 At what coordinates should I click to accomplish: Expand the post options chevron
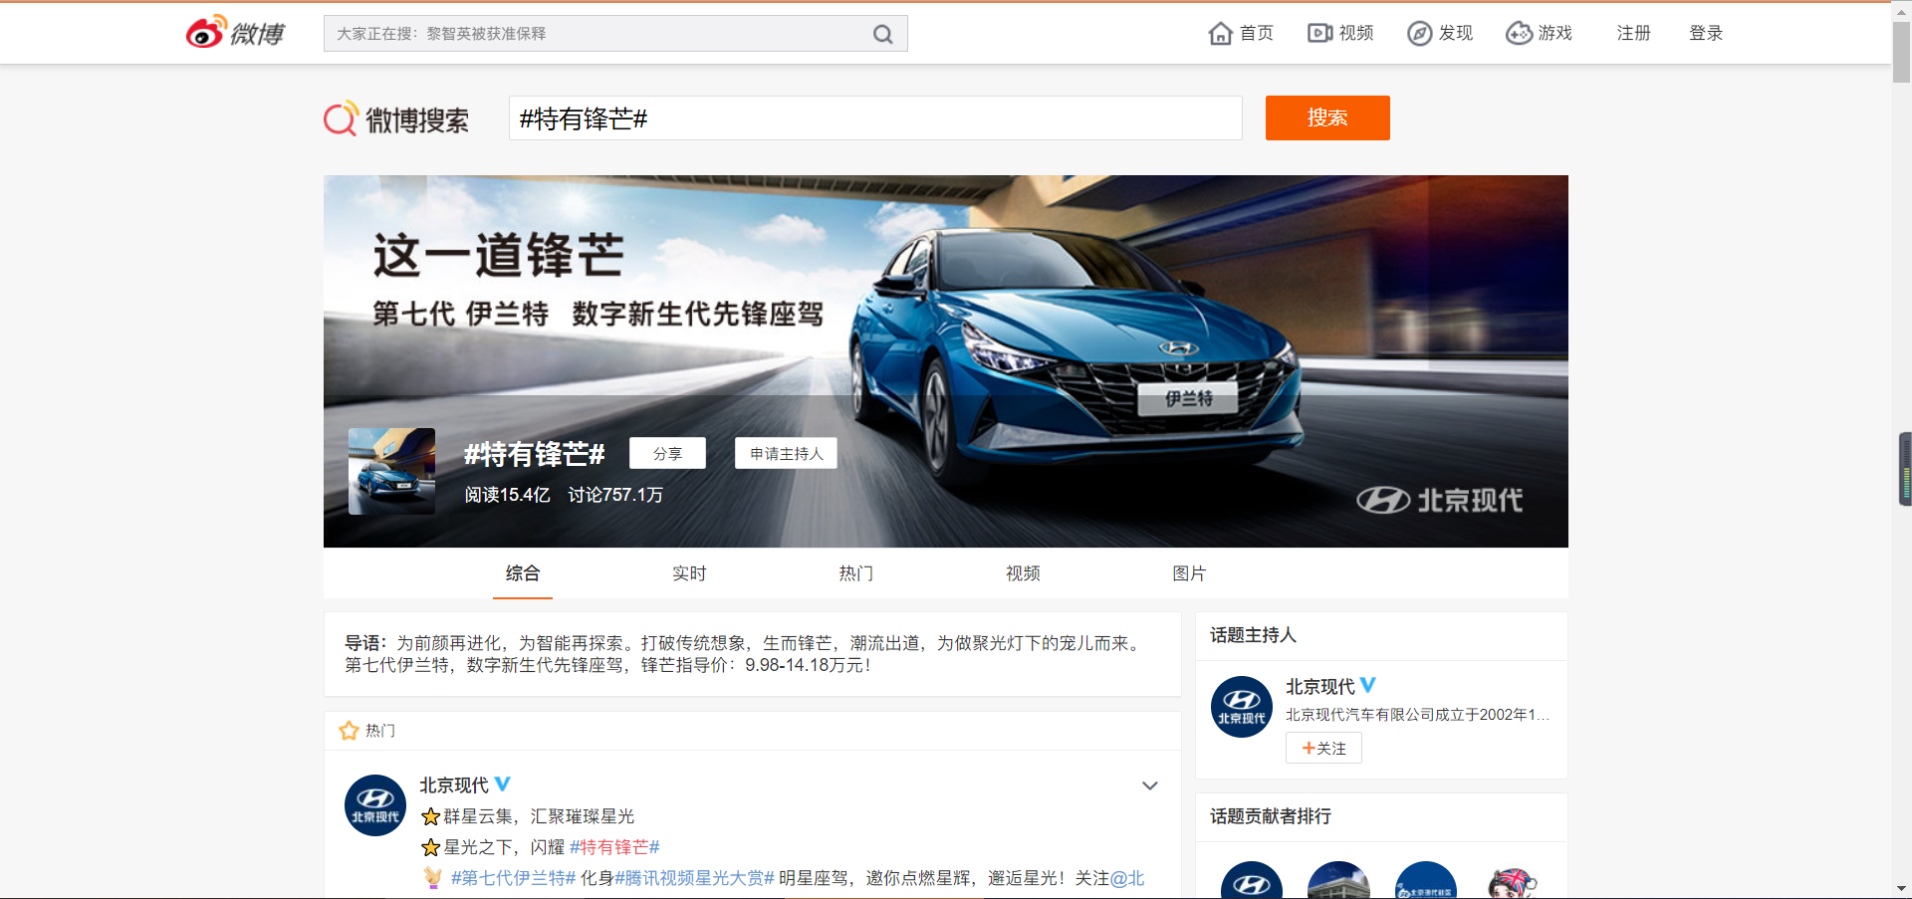point(1150,786)
